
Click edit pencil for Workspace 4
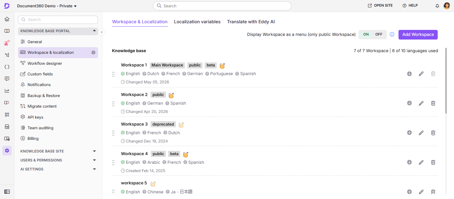point(421,162)
